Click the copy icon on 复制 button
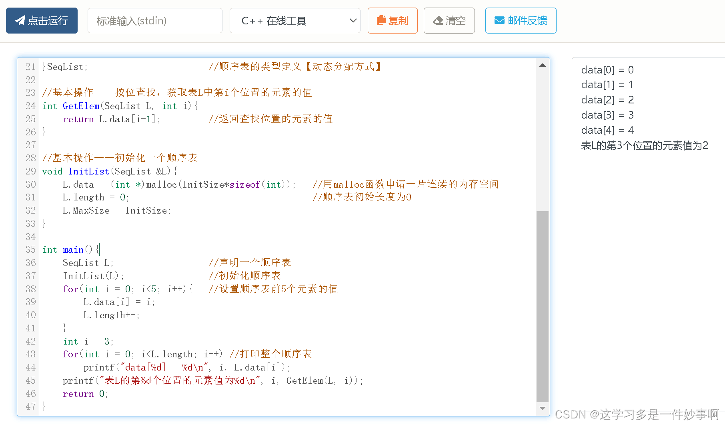This screenshot has height=424, width=725. click(x=381, y=20)
